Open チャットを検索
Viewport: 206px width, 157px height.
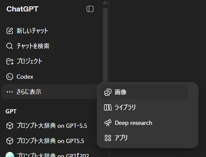click(x=49, y=46)
